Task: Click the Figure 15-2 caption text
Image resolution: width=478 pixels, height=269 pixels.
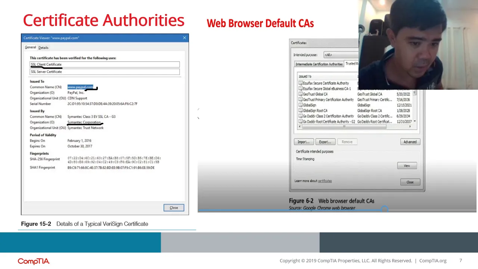Action: coord(84,224)
